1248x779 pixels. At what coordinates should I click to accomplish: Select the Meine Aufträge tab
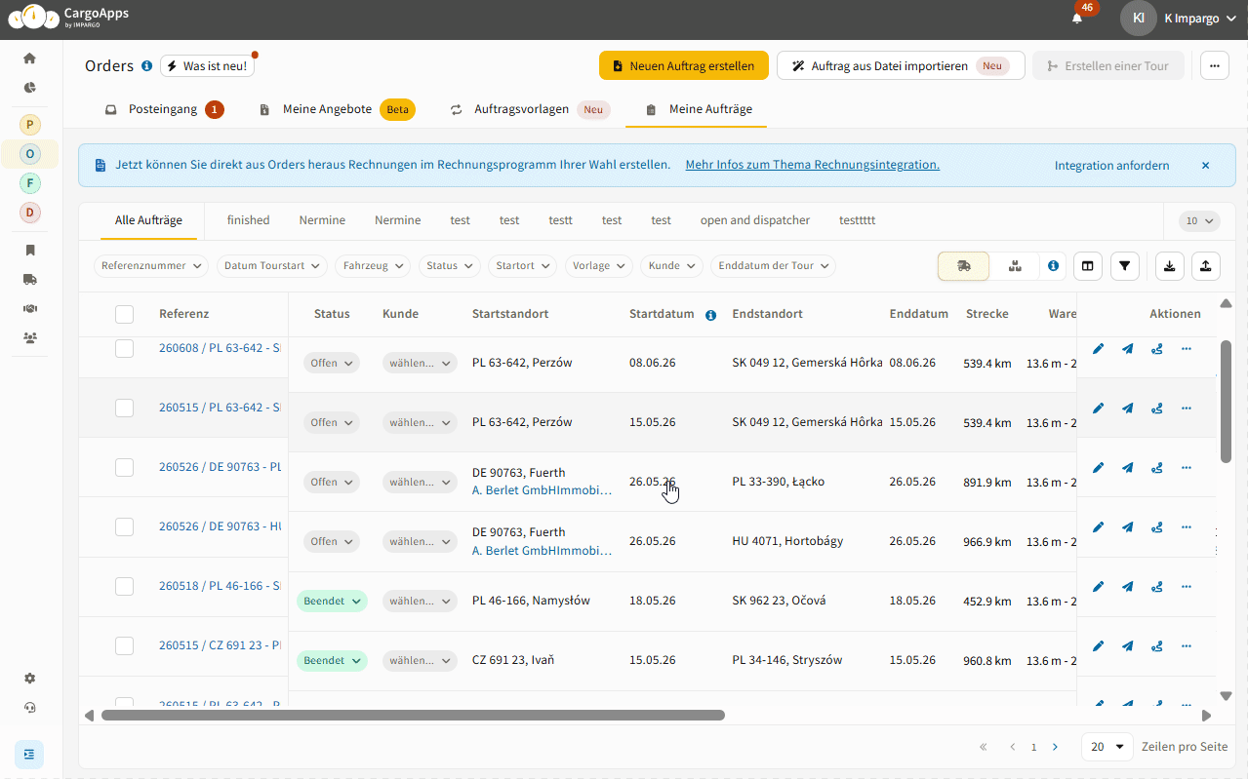point(697,109)
